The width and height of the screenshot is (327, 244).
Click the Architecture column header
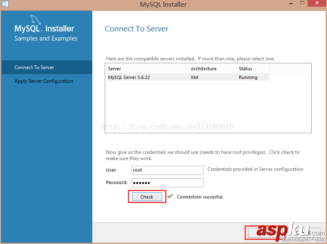pyautogui.click(x=212, y=69)
